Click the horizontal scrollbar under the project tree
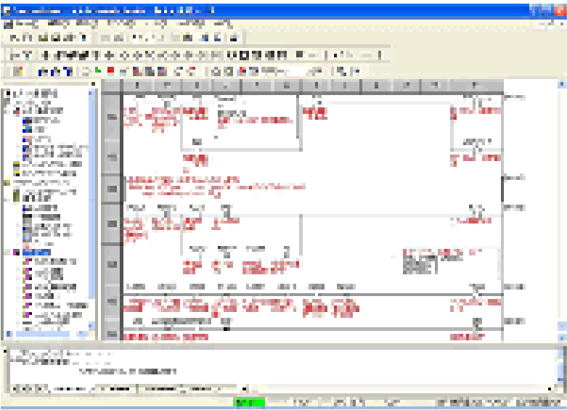Viewport: 567px width, 410px height. [x=45, y=335]
